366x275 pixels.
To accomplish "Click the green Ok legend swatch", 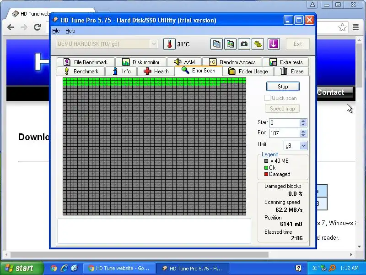I will (x=266, y=168).
